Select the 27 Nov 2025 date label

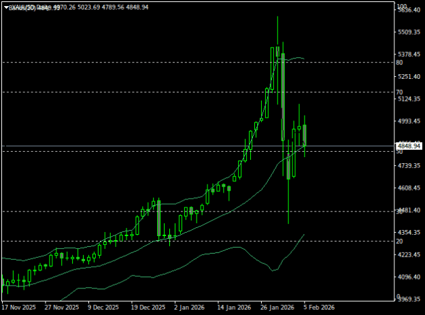click(62, 308)
